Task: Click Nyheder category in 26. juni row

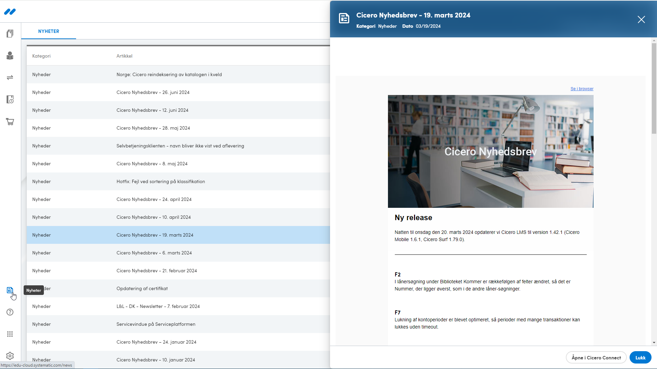Action: [41, 92]
